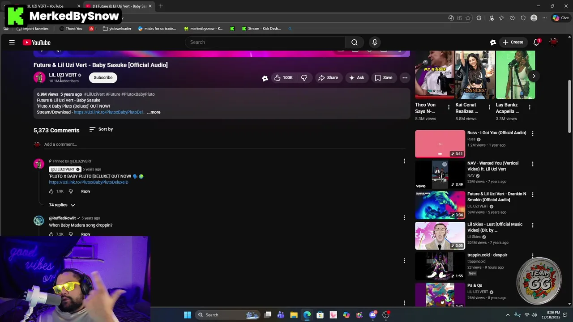Open the Import favorites bookmark
This screenshot has height=322, width=573.
(32, 29)
